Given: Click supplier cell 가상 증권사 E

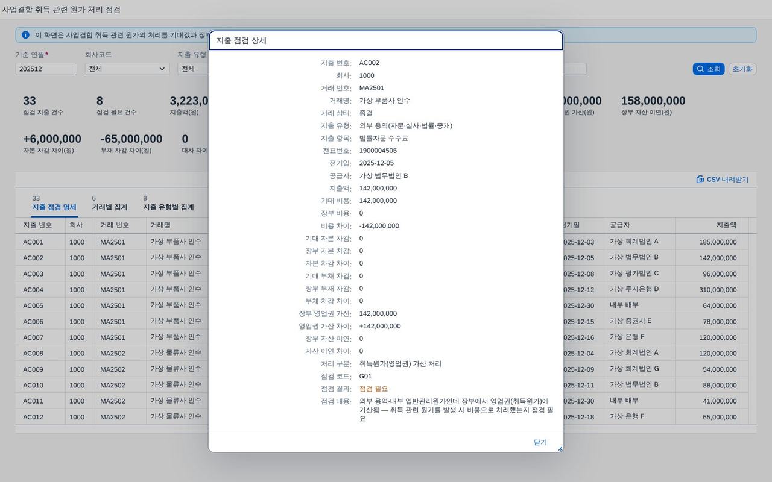Looking at the screenshot, I should (x=630, y=321).
